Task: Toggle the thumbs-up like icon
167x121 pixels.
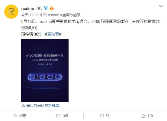Action: (143, 116)
